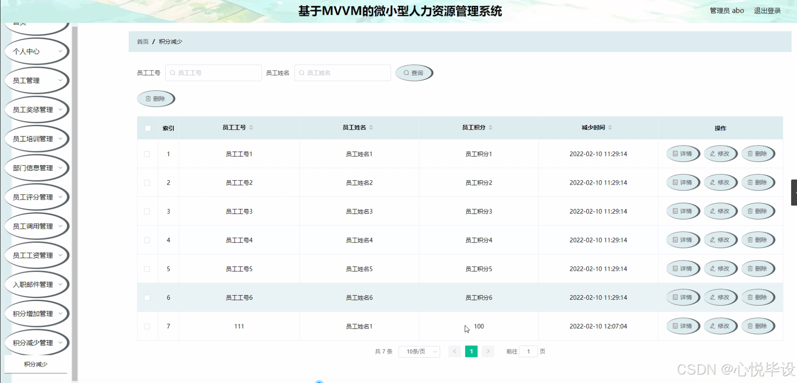
Task: Expand the 员工管理 sidebar menu
Action: coord(36,80)
